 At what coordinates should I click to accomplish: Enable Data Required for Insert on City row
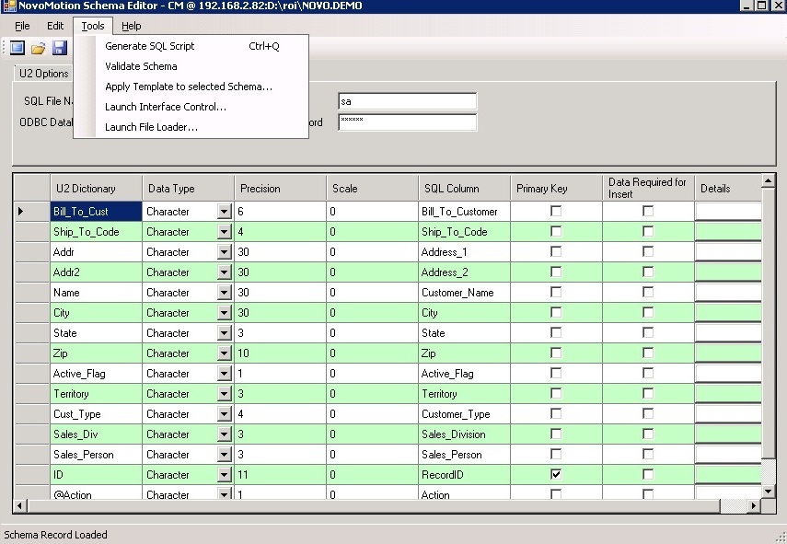(648, 313)
